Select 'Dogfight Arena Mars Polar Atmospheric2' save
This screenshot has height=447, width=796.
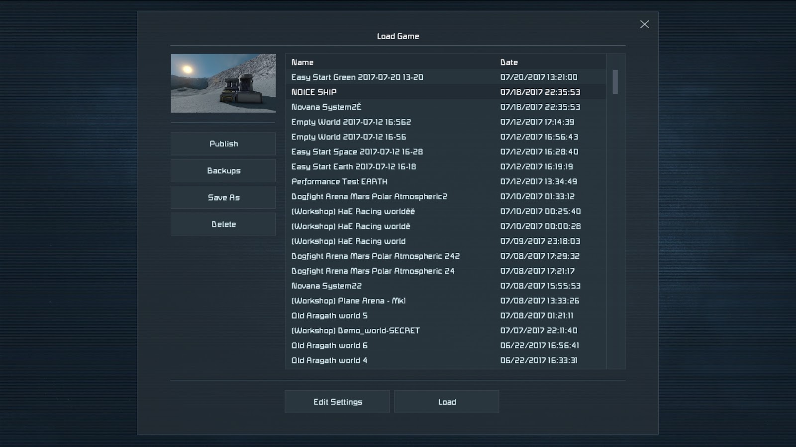[446, 196]
